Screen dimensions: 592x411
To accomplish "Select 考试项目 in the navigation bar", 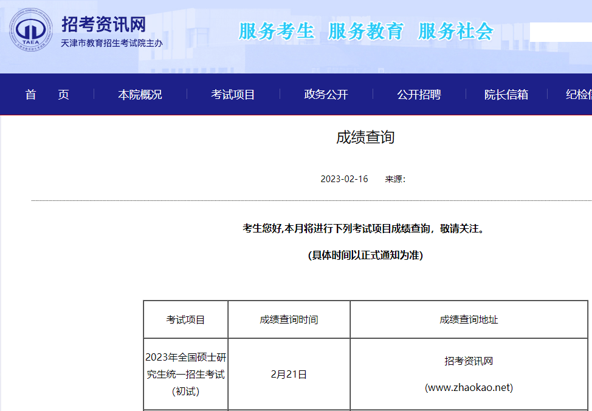I will pyautogui.click(x=233, y=94).
